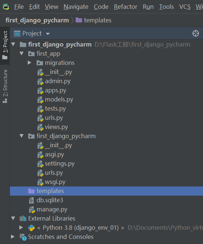Open the Tools menu
Viewport: 203px width, 244px height.
pyautogui.click(x=166, y=7)
